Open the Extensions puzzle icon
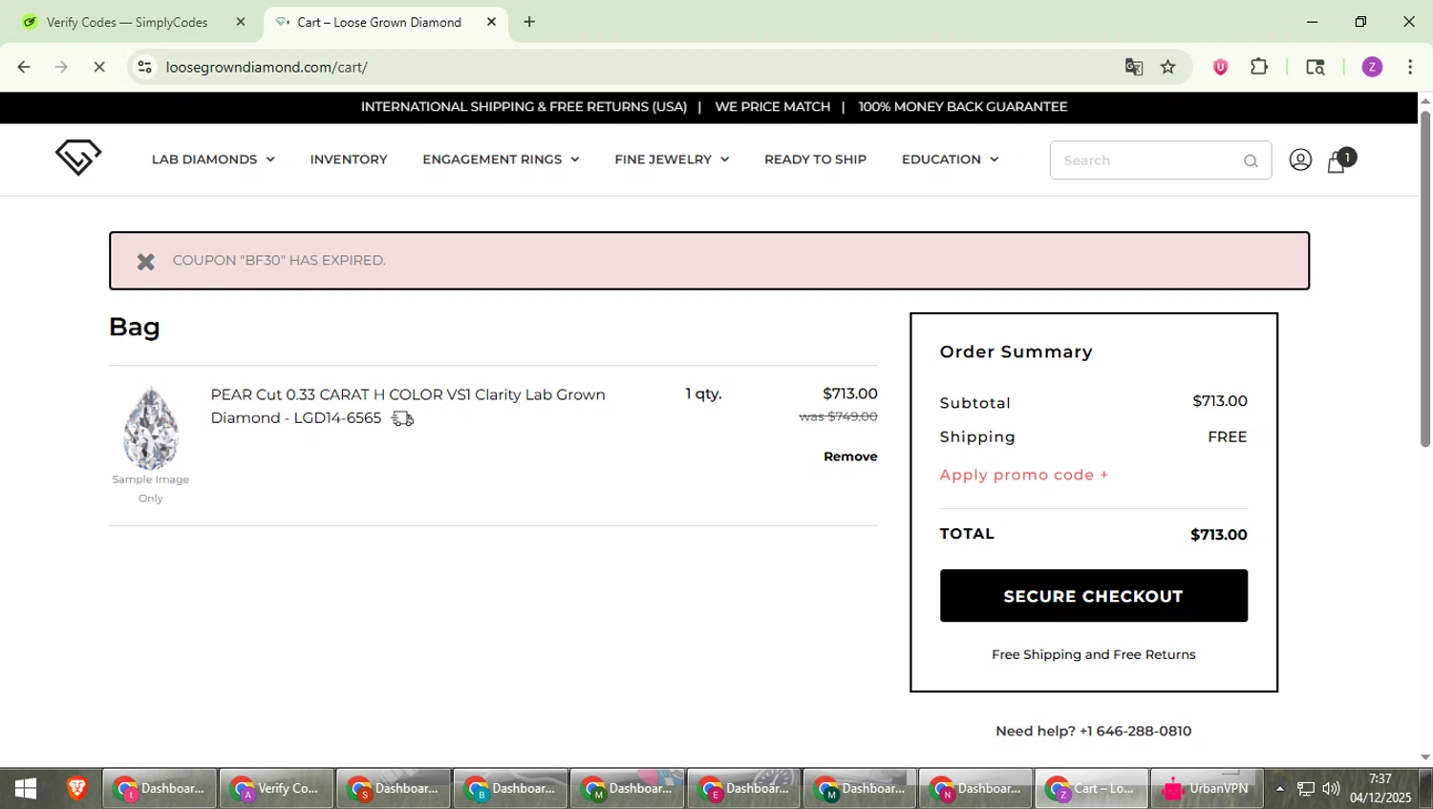The image size is (1433, 809). point(1259,67)
